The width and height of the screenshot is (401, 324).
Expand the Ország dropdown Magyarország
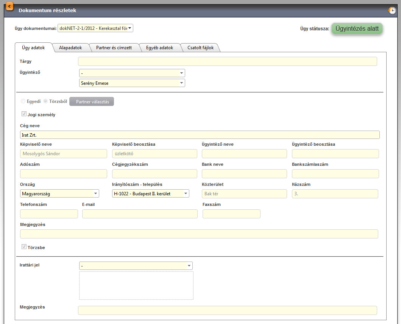[59, 193]
